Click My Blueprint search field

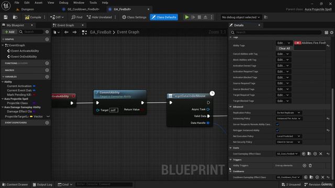(31, 32)
